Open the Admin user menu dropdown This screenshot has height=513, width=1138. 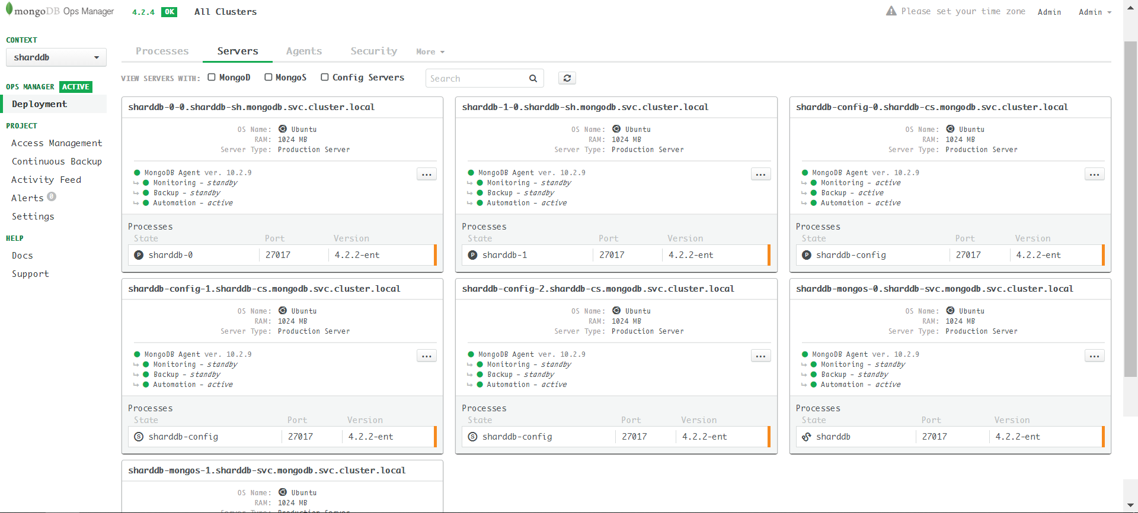(1095, 12)
